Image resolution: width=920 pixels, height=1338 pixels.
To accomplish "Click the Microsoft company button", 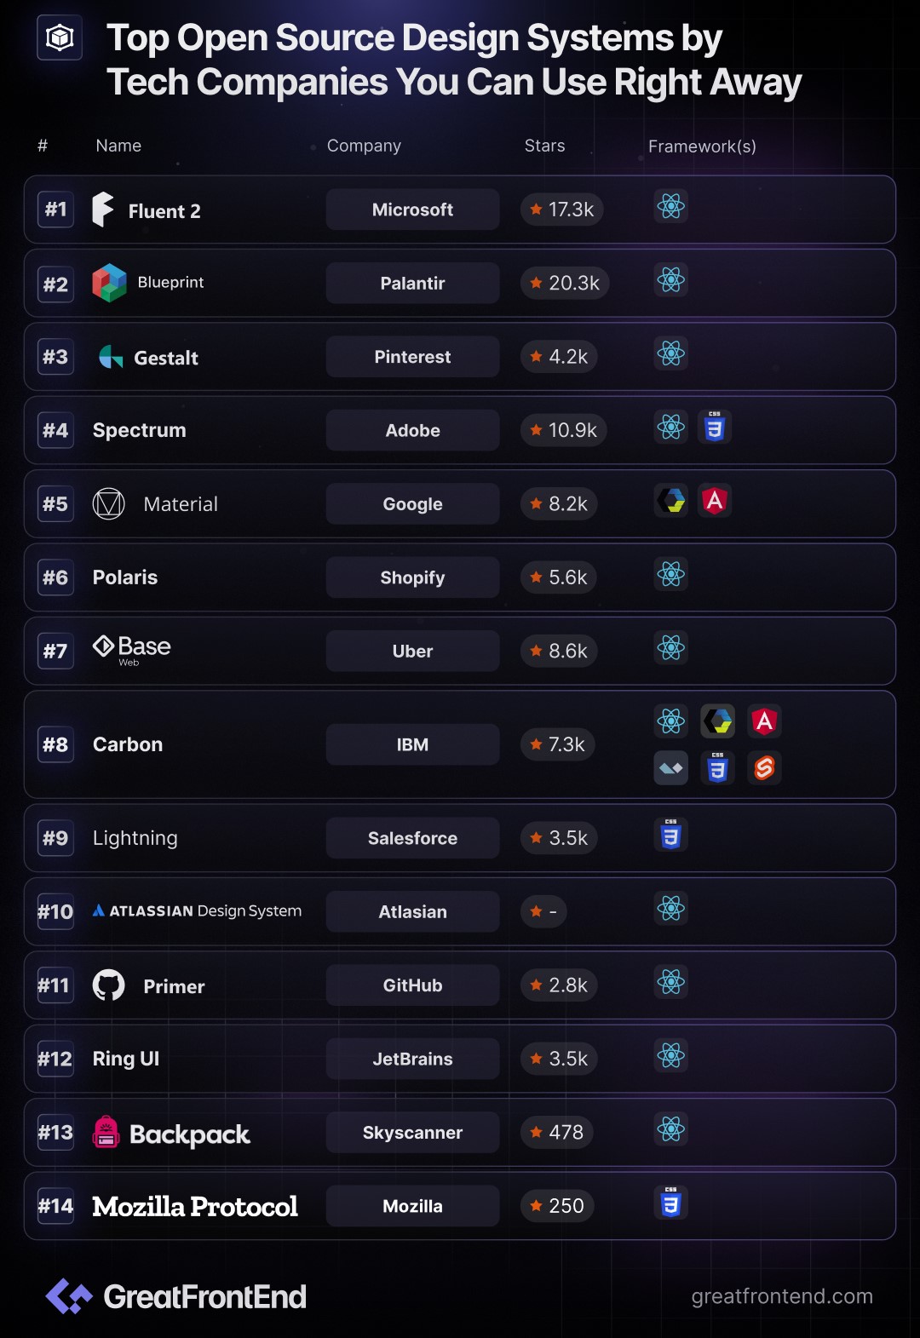I will pyautogui.click(x=412, y=210).
